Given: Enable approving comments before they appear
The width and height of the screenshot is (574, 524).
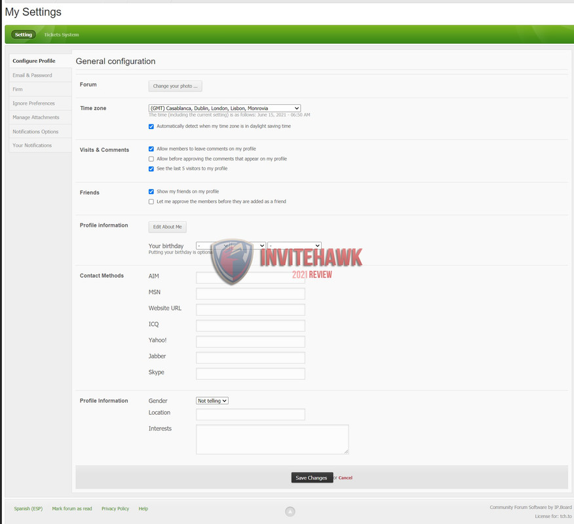Looking at the screenshot, I should pos(151,159).
